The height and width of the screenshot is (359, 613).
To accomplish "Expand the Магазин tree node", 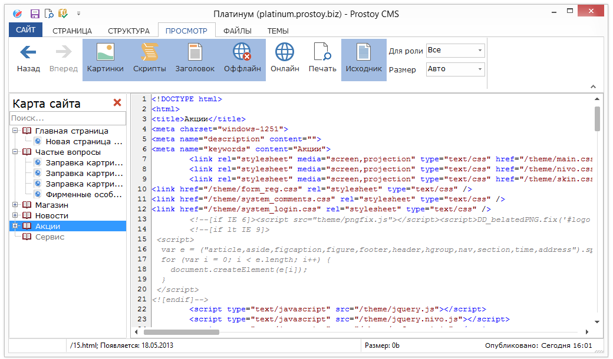I will (15, 204).
